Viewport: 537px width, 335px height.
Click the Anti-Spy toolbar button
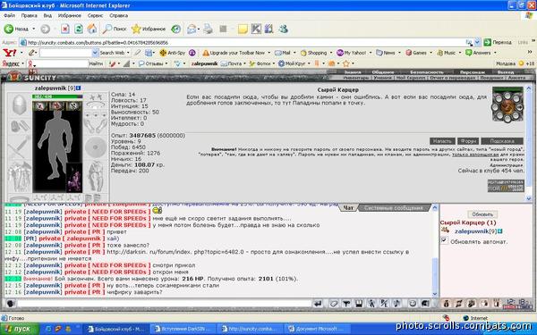point(172,53)
